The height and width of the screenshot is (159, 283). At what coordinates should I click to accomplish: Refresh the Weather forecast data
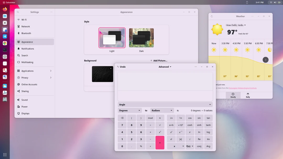point(211,16)
